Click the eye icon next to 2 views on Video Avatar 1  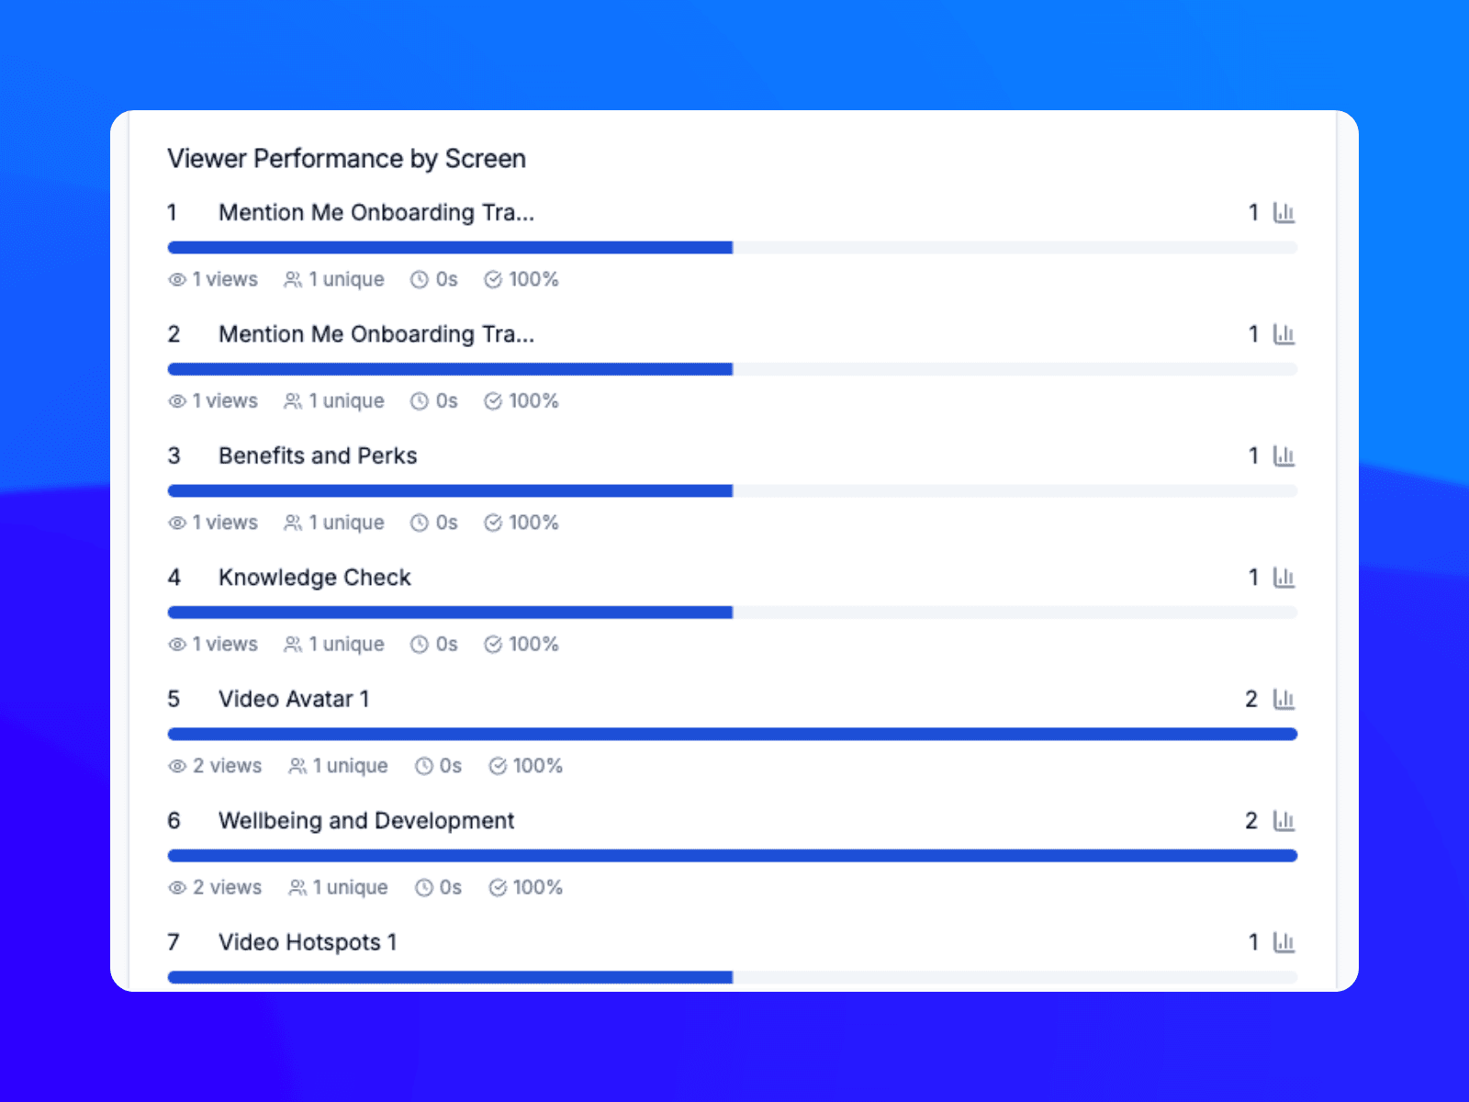[x=175, y=766]
